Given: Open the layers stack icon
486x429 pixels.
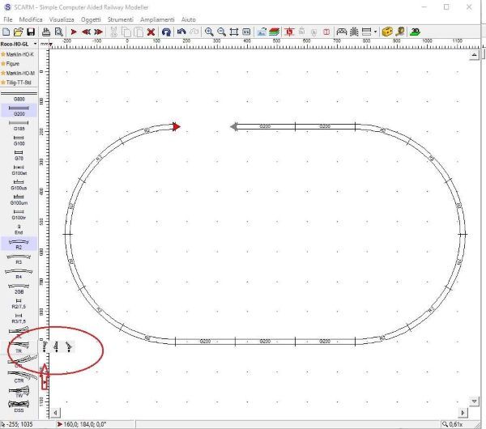Looking at the screenshot, I should coord(275,32).
